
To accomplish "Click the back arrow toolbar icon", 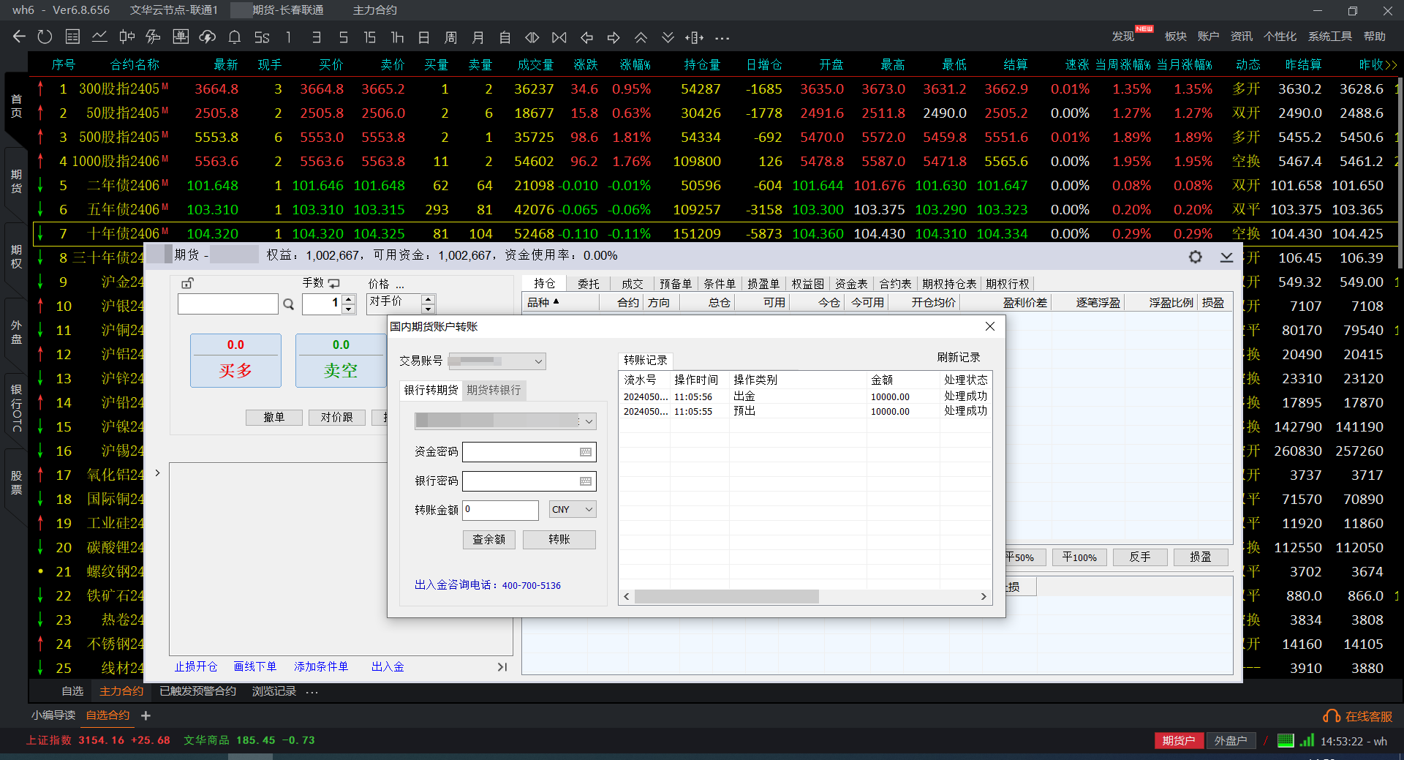I will point(19,37).
